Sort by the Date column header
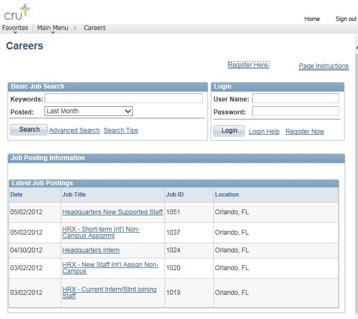Screen dimensions: 358x319 point(16,194)
